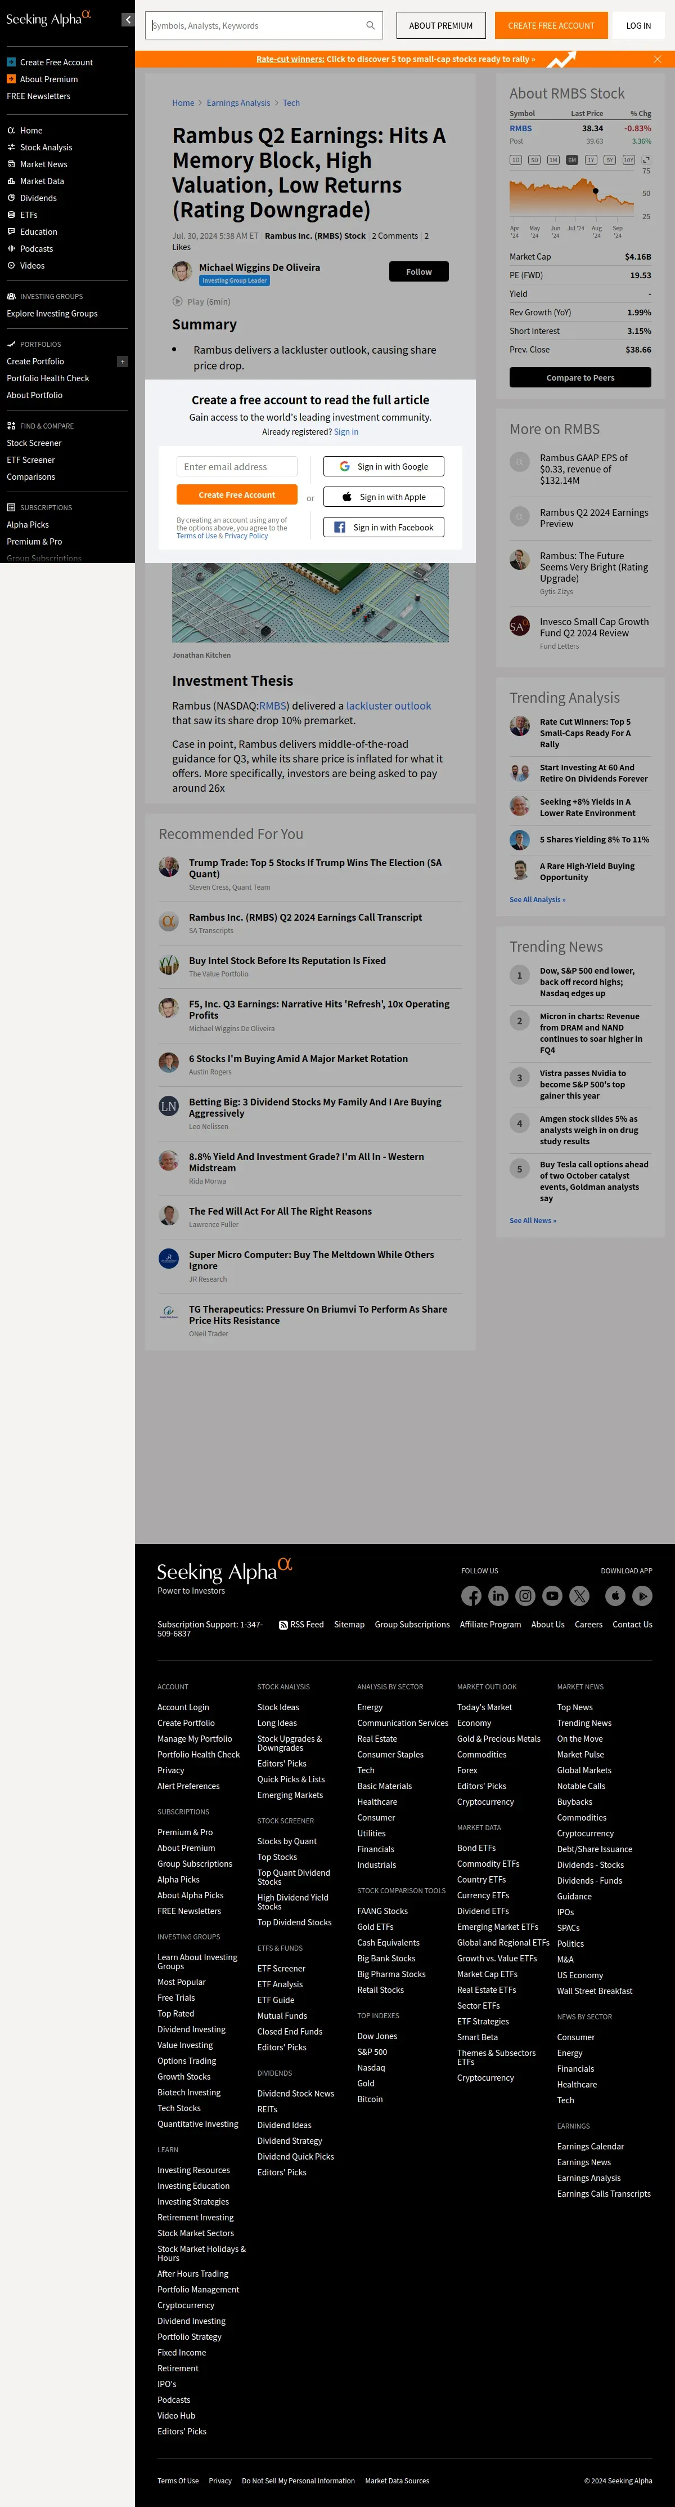
Task: Focus the Symbols, Analysts, Keywords search box
Action: click(x=264, y=25)
